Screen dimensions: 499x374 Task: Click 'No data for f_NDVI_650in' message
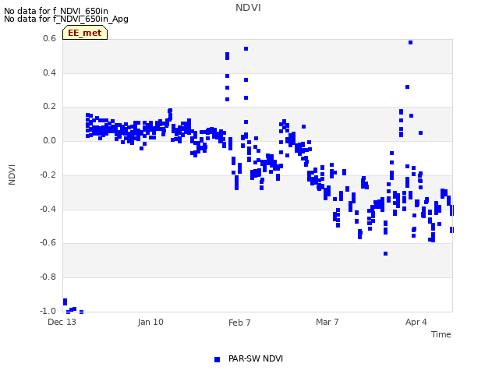coord(56,11)
